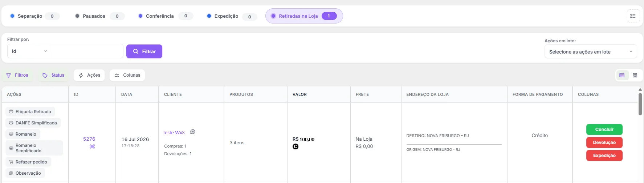Click the table's vertical scrollbar
644x183 pixels.
click(x=640, y=104)
